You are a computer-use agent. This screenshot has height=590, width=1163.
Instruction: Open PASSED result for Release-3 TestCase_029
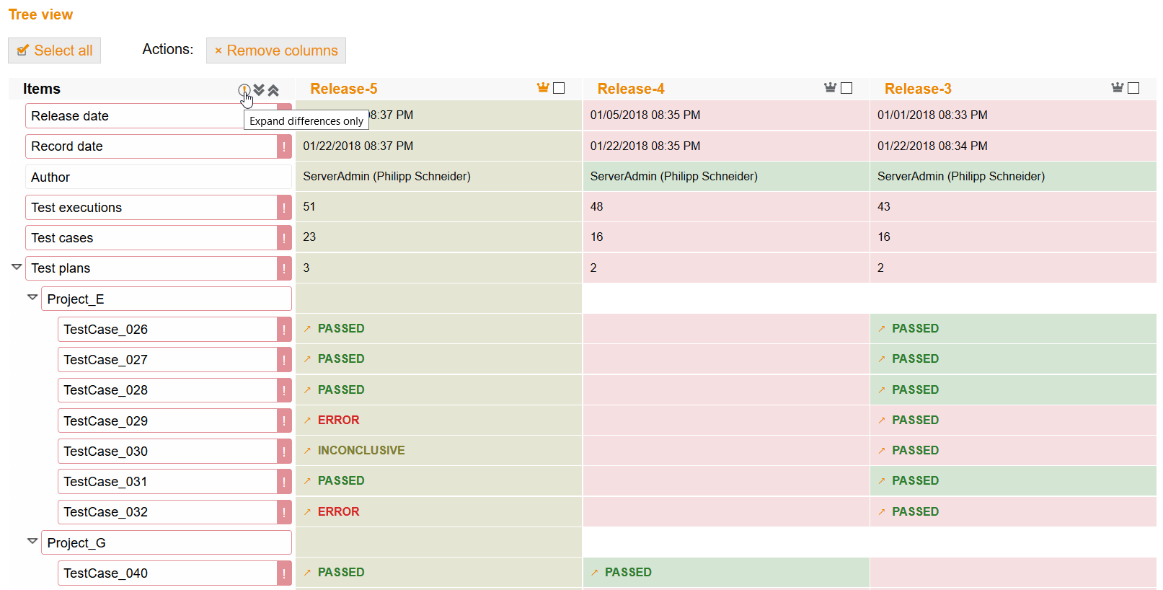click(x=916, y=421)
